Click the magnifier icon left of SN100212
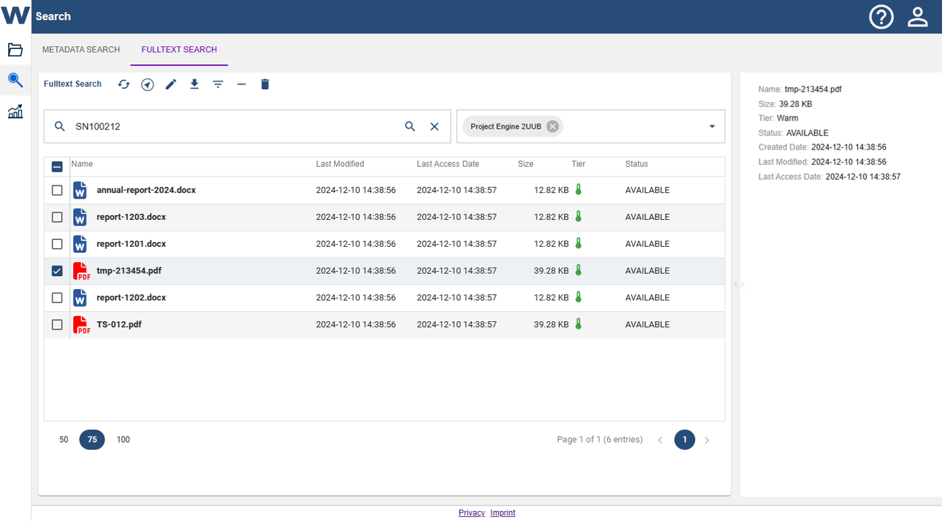942x521 pixels. point(60,126)
